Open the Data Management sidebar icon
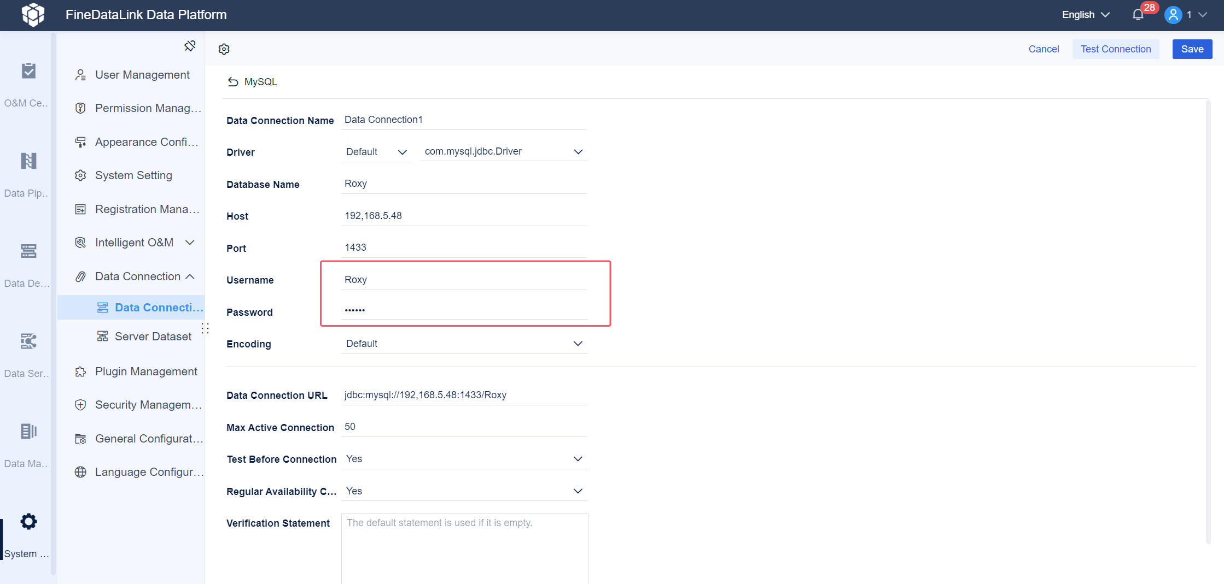This screenshot has width=1224, height=584. click(x=28, y=431)
